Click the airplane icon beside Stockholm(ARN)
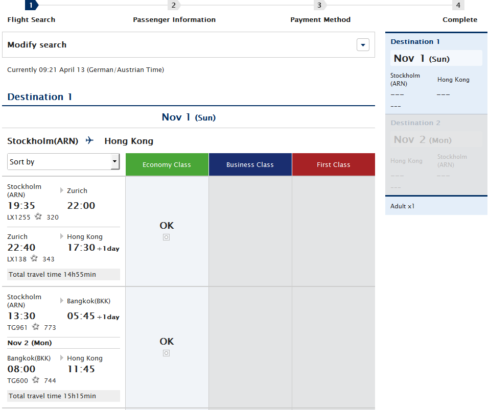The width and height of the screenshot is (489, 410). [x=90, y=140]
